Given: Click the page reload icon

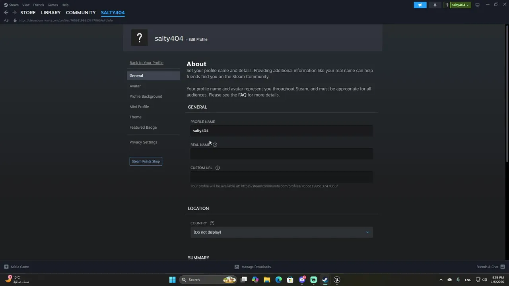Looking at the screenshot, I should click(6, 20).
